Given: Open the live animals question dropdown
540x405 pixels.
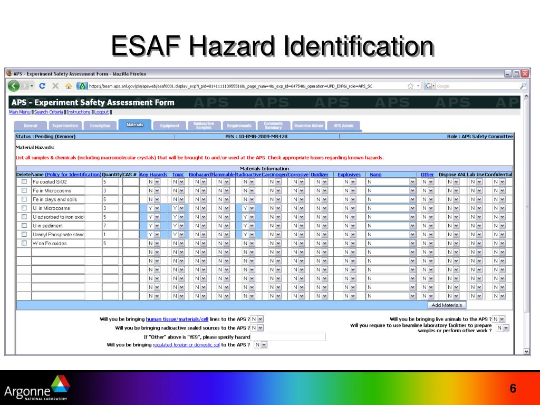Looking at the screenshot, I should pos(498,319).
